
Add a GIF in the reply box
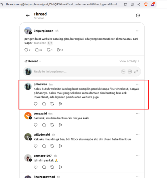coord(130,71)
